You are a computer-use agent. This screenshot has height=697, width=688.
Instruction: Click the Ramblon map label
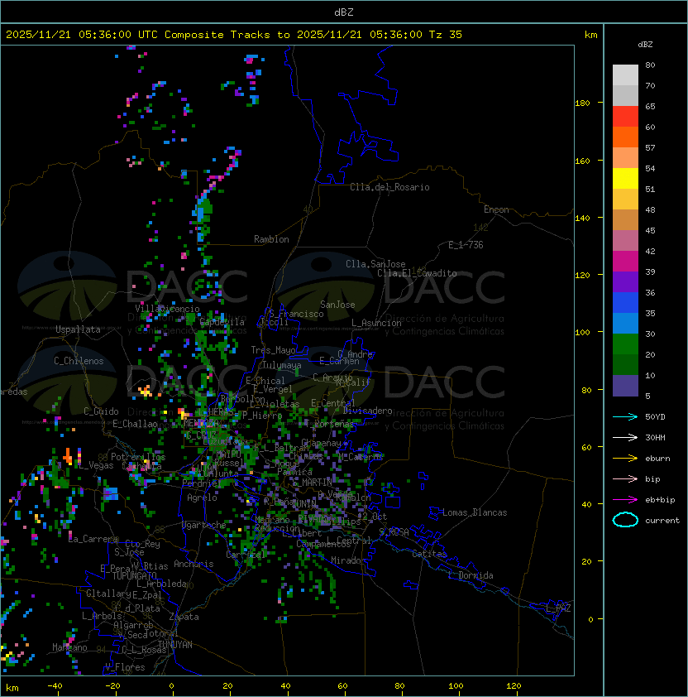[x=271, y=239]
